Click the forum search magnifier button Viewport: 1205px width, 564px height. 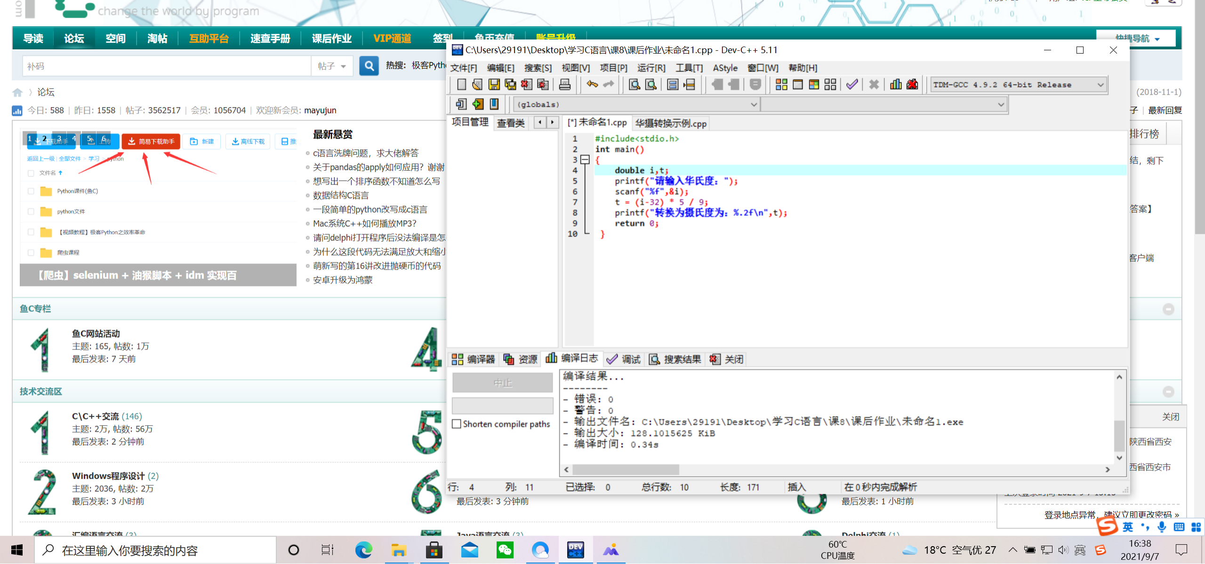point(370,66)
